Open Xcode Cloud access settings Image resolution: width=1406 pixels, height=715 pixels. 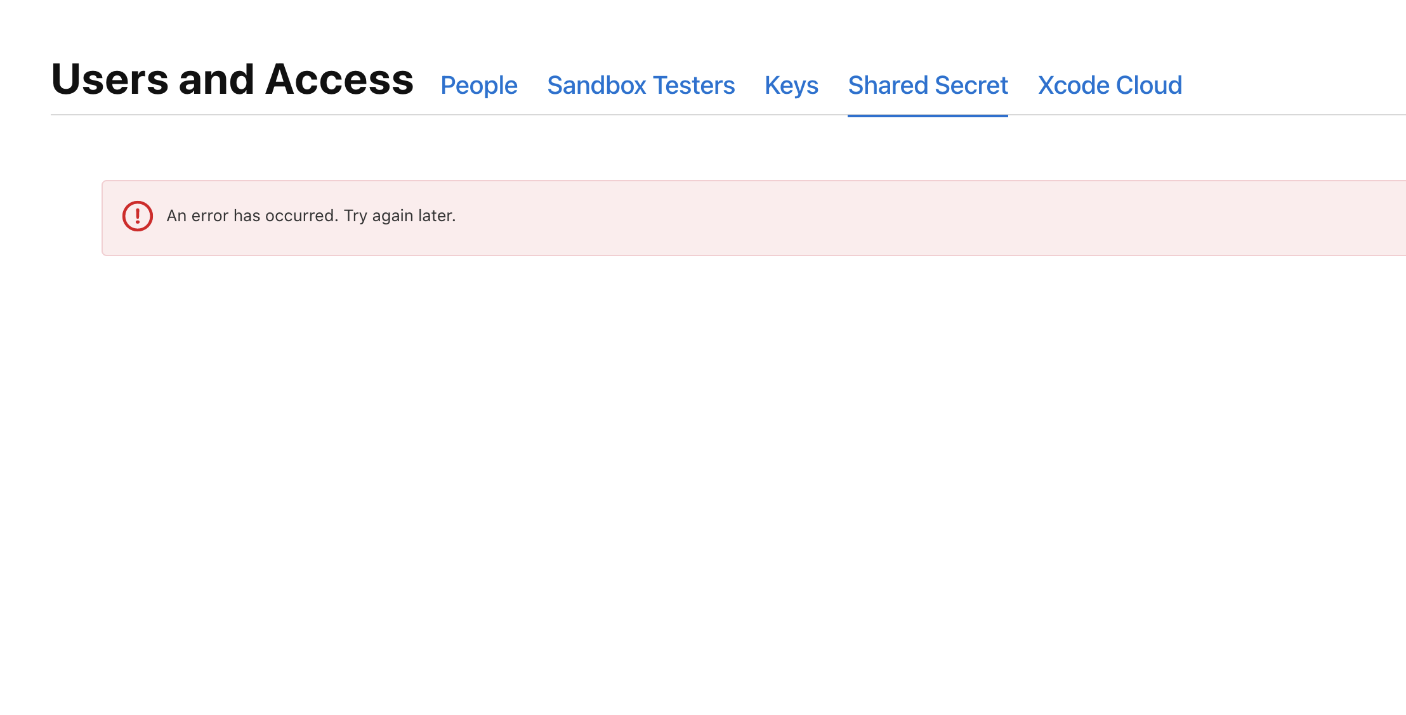click(1110, 85)
